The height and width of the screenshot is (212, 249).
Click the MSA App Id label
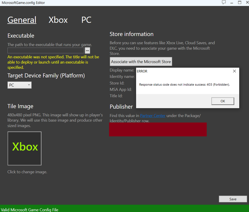pos(121,89)
